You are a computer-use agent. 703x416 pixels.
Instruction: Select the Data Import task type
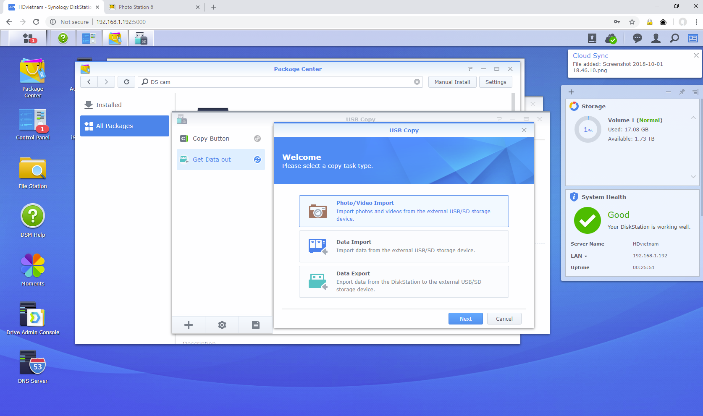pyautogui.click(x=404, y=246)
